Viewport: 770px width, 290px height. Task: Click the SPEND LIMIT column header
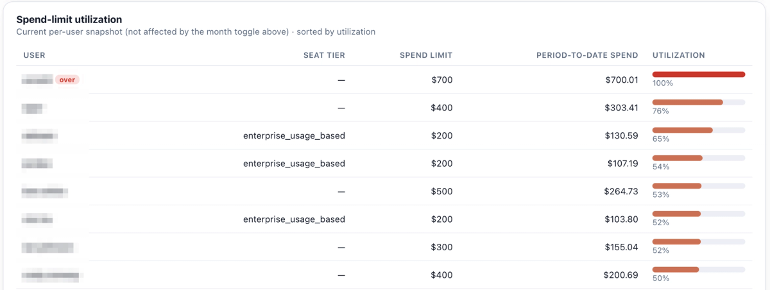point(426,55)
